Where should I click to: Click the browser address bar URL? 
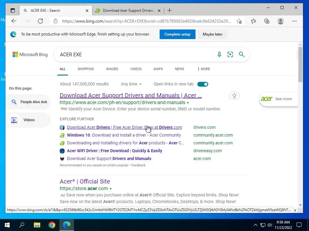[146, 21]
